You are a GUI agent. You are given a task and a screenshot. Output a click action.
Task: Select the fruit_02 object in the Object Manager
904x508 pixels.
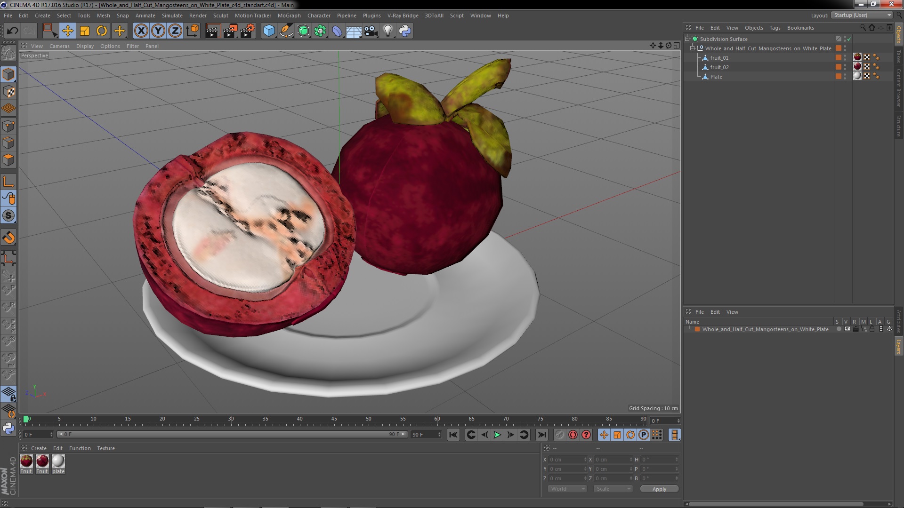pos(719,67)
